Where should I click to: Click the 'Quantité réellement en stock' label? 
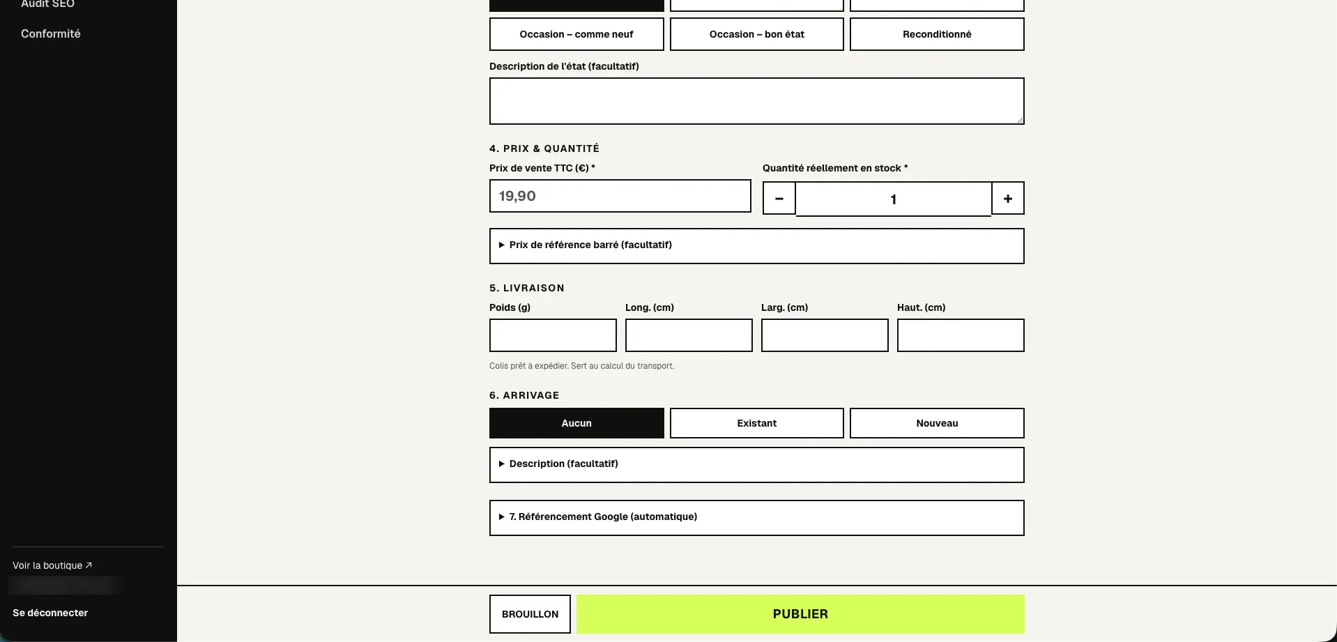click(x=835, y=168)
